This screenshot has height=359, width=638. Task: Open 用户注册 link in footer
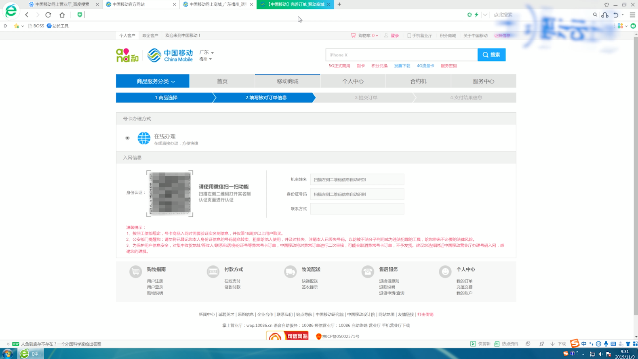pos(155,281)
